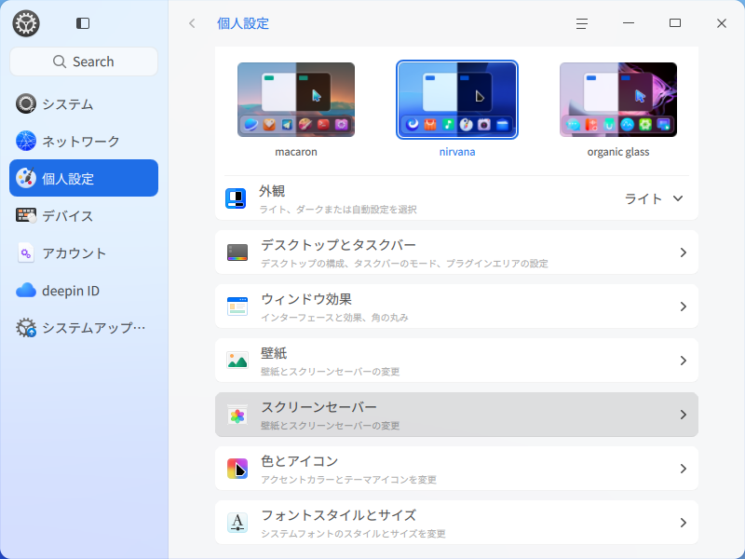The image size is (745, 559).
Task: Open the ライト appearance dropdown
Action: pos(654,198)
